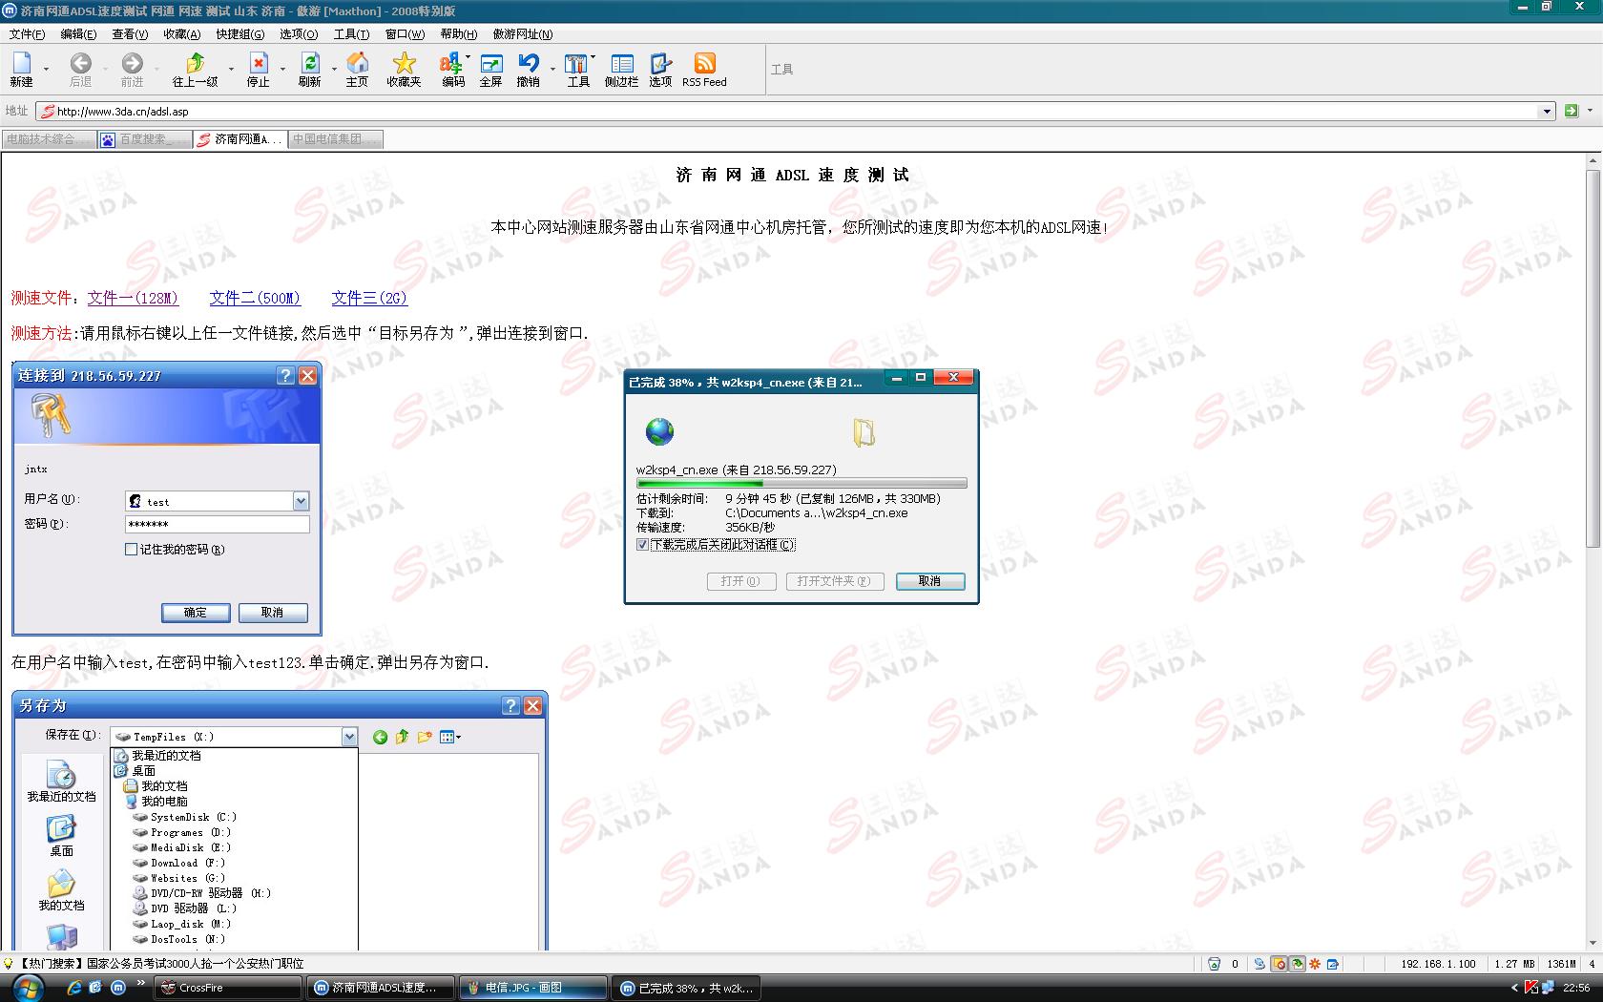Screen dimensions: 1603x1002
Task: Switch to the 百度搜索 tab
Action: (144, 139)
